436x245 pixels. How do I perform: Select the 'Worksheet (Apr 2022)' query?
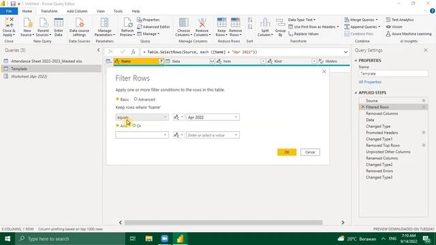[29, 76]
